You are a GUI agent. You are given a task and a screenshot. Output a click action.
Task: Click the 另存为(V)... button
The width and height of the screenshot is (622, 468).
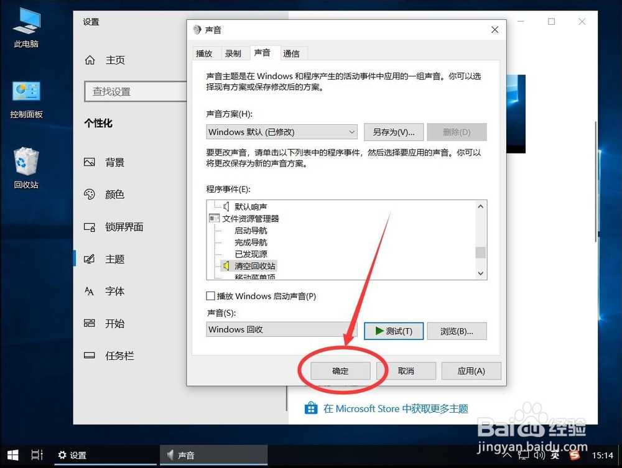click(x=394, y=132)
